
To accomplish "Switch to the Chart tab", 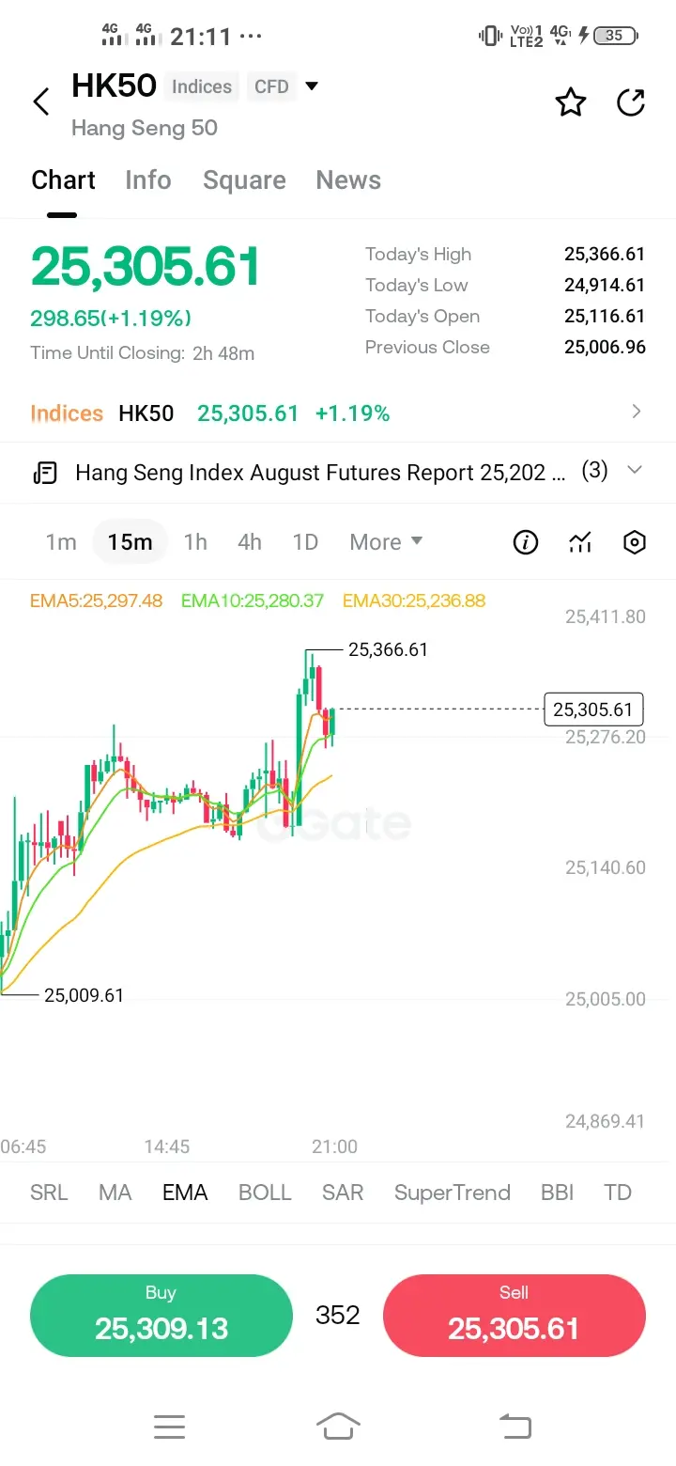I will [x=64, y=180].
